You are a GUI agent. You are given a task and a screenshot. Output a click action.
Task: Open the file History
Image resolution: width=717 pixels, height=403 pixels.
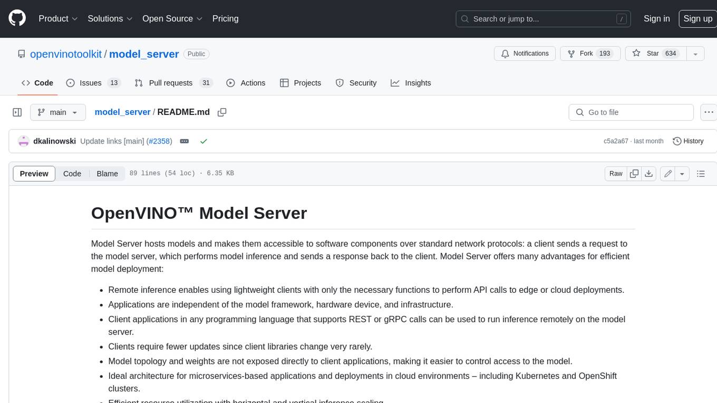688,141
